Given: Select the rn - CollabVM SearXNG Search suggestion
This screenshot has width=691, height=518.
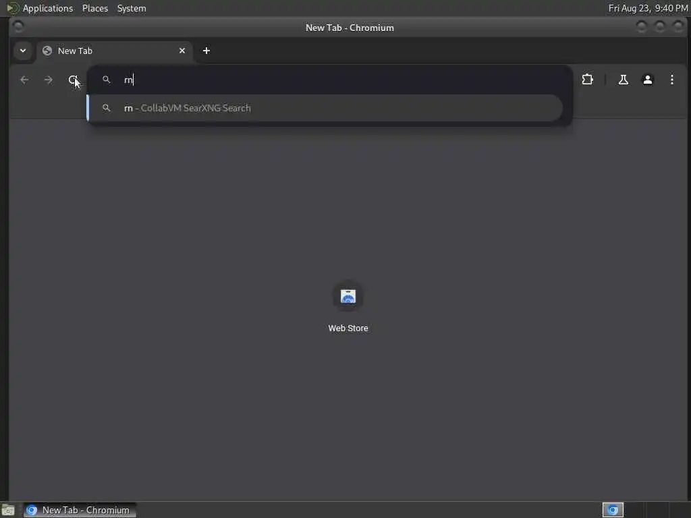Looking at the screenshot, I should (x=325, y=108).
